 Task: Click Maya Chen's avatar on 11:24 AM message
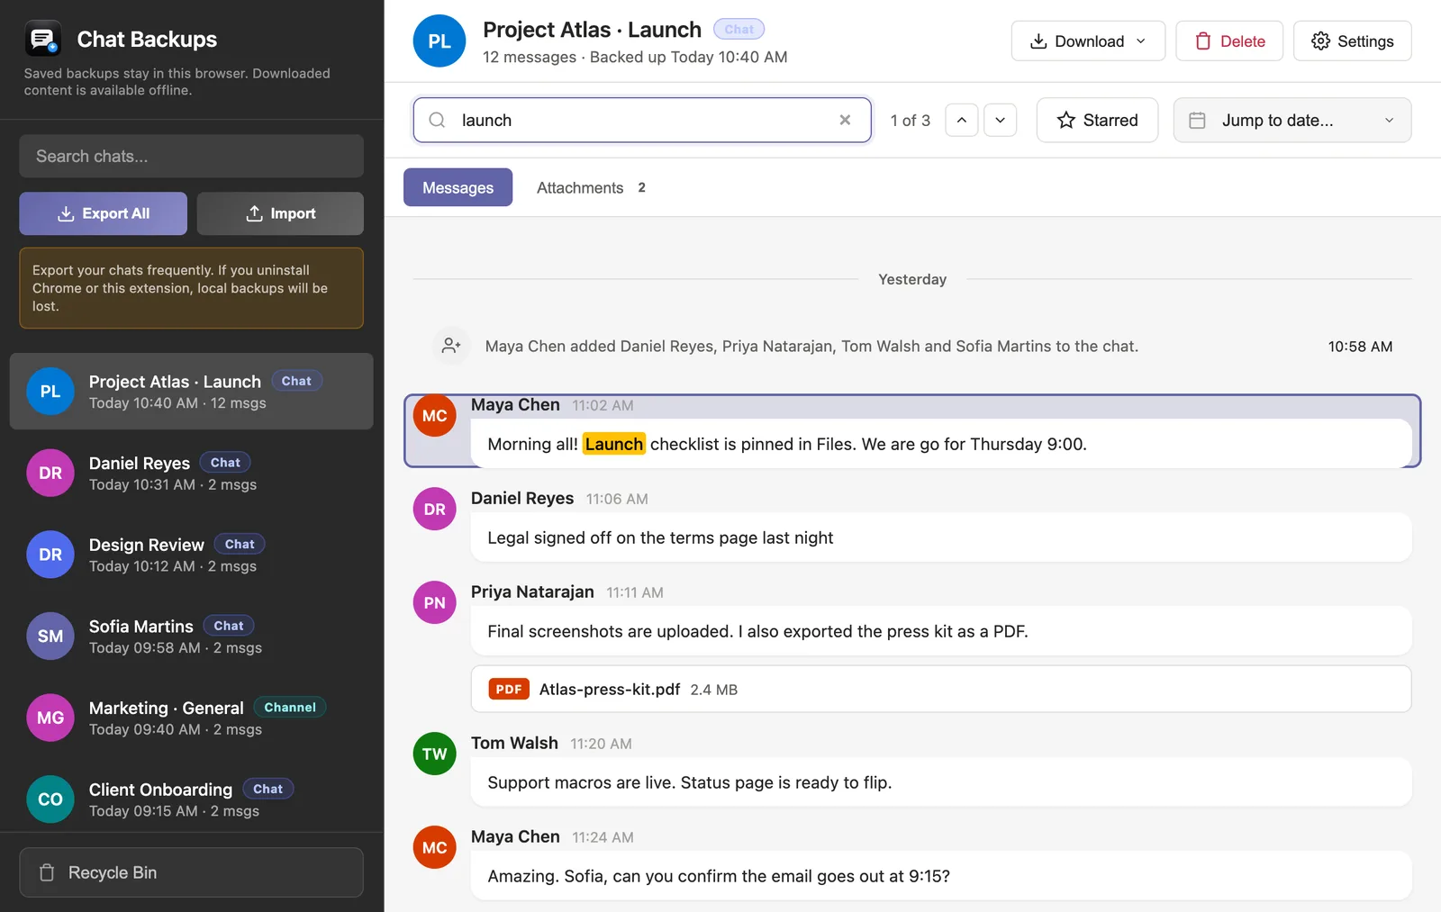[434, 847]
